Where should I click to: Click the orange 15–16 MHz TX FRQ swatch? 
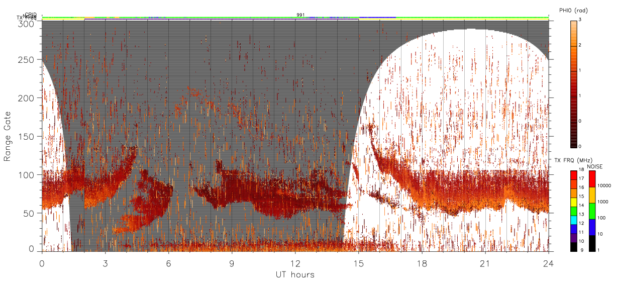click(x=573, y=193)
